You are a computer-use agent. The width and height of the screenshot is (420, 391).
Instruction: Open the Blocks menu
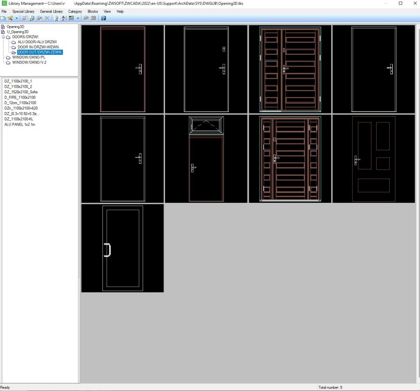(x=92, y=11)
